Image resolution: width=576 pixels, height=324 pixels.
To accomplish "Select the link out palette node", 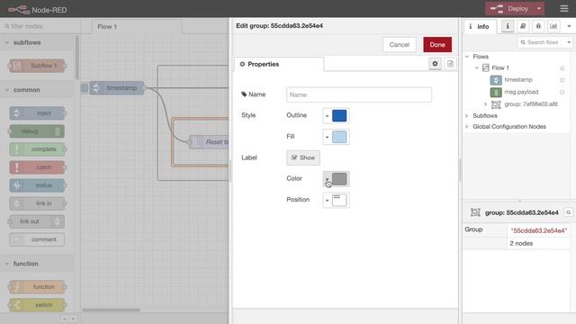I will (x=36, y=221).
